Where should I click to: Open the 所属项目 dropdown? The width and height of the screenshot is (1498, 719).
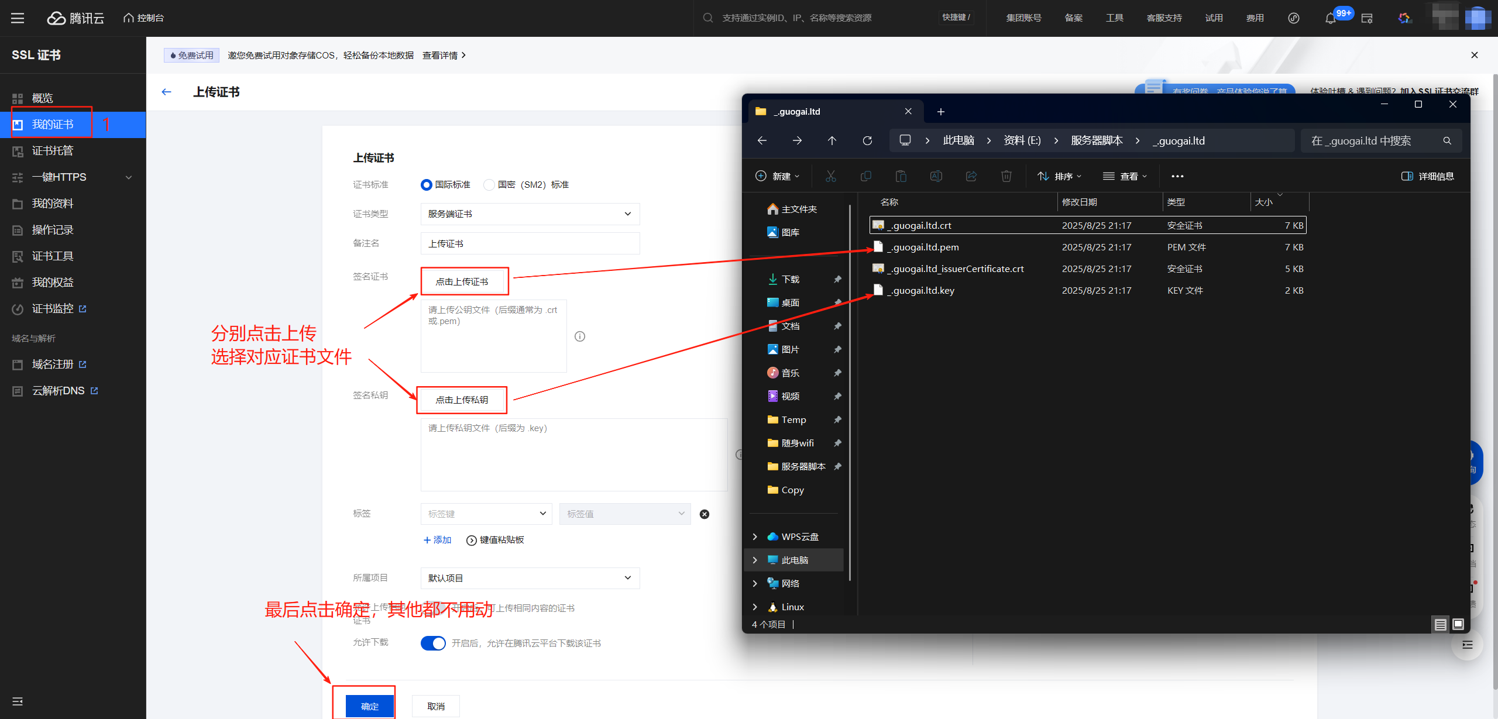(x=530, y=578)
